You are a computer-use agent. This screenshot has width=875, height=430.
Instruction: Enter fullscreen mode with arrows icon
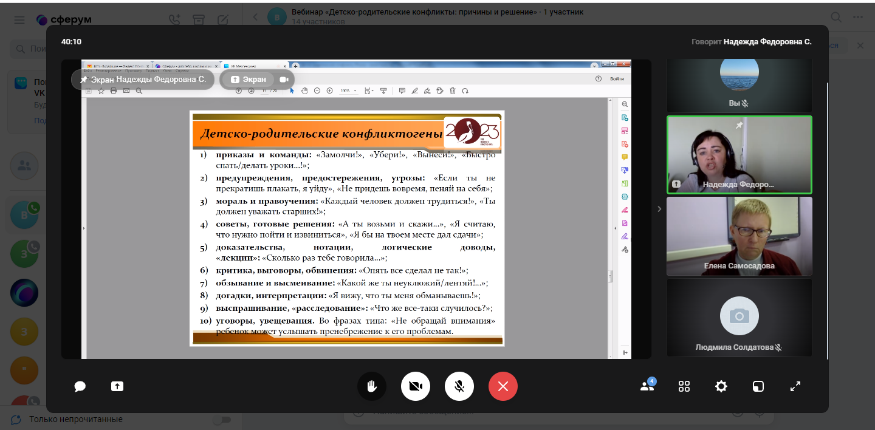(795, 386)
